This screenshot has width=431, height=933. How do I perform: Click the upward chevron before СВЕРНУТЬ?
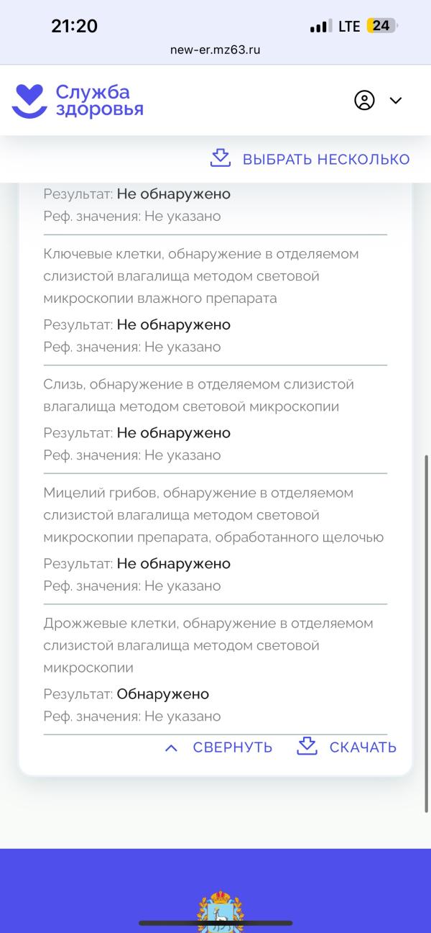pos(171,747)
